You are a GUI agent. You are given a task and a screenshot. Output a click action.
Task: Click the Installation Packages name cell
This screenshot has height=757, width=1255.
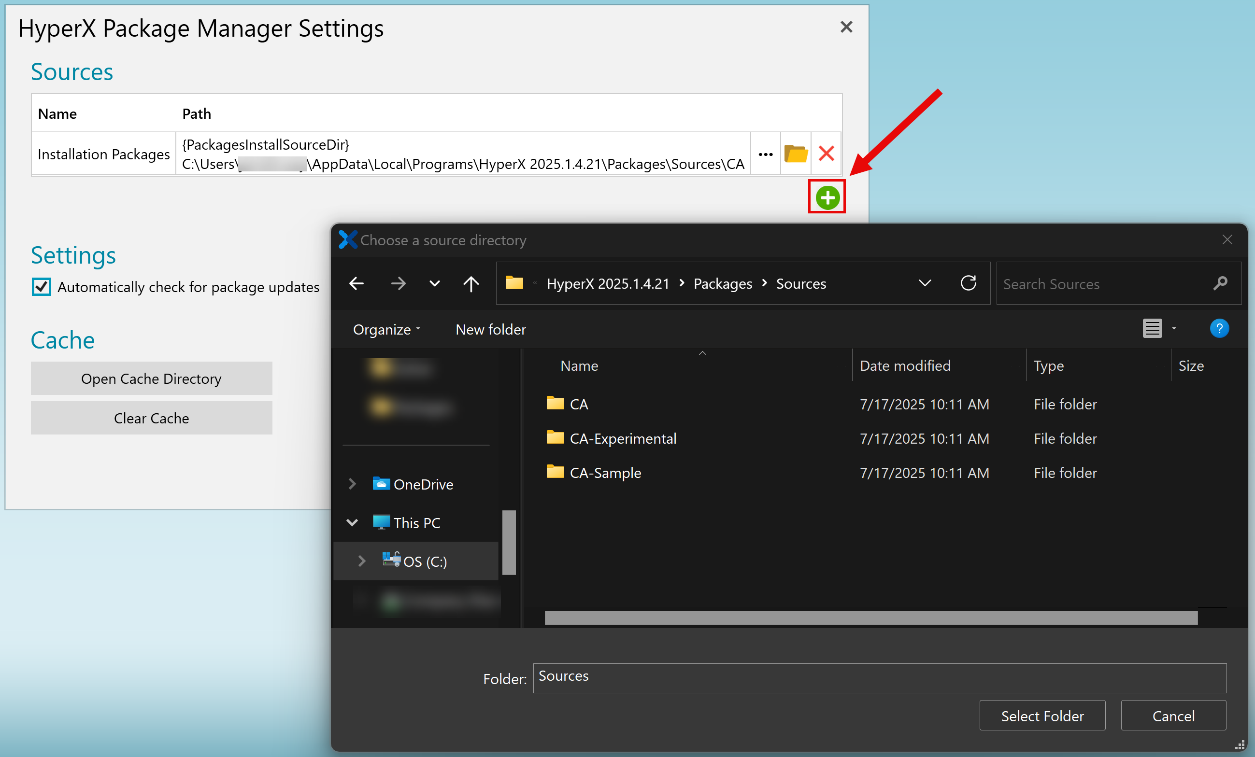pos(104,154)
